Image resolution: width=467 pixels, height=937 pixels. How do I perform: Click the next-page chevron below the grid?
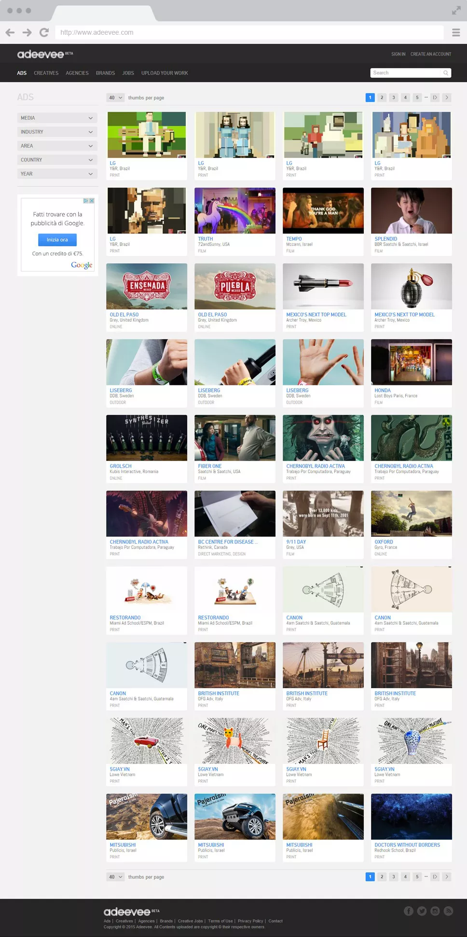pos(447,877)
